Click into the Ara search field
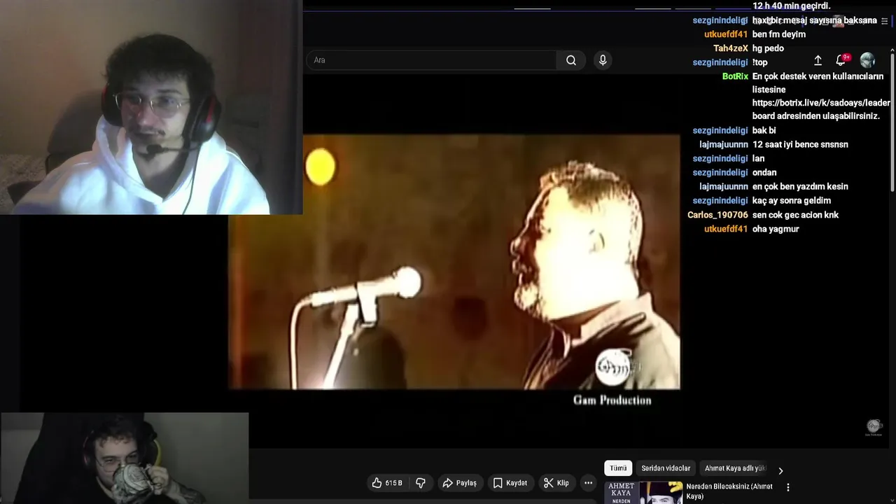The image size is (896, 504). point(431,60)
